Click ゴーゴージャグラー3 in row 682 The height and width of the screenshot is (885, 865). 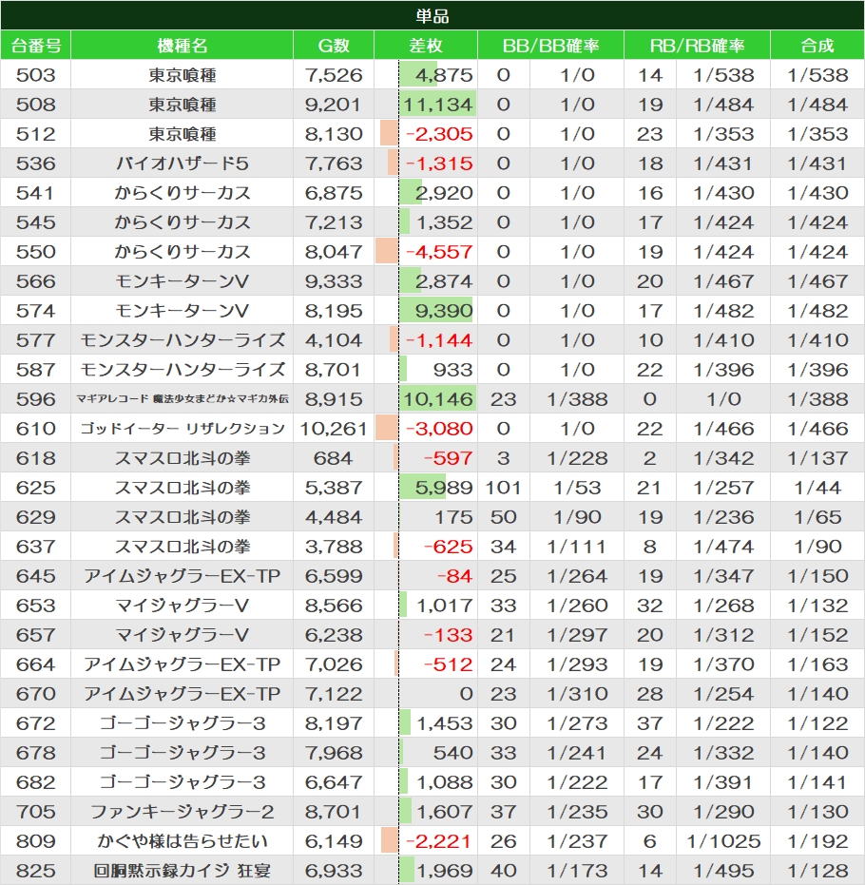pos(183,782)
